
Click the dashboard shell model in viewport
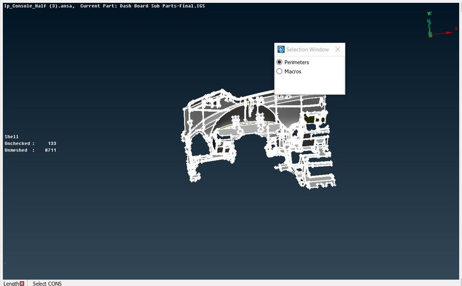[x=258, y=139]
